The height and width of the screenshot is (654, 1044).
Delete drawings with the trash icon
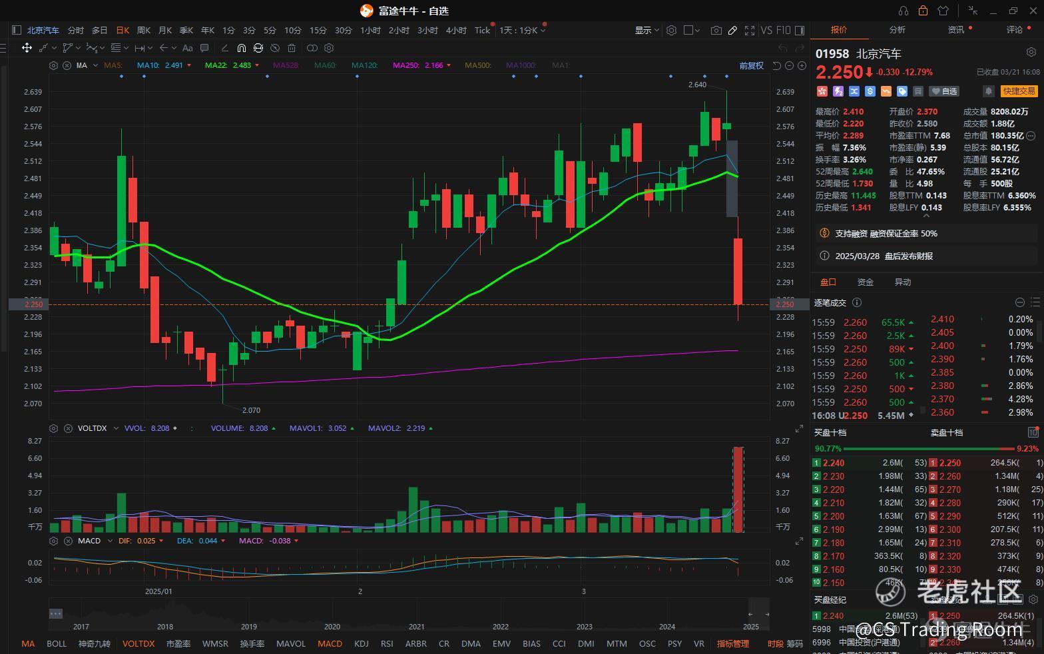click(291, 48)
